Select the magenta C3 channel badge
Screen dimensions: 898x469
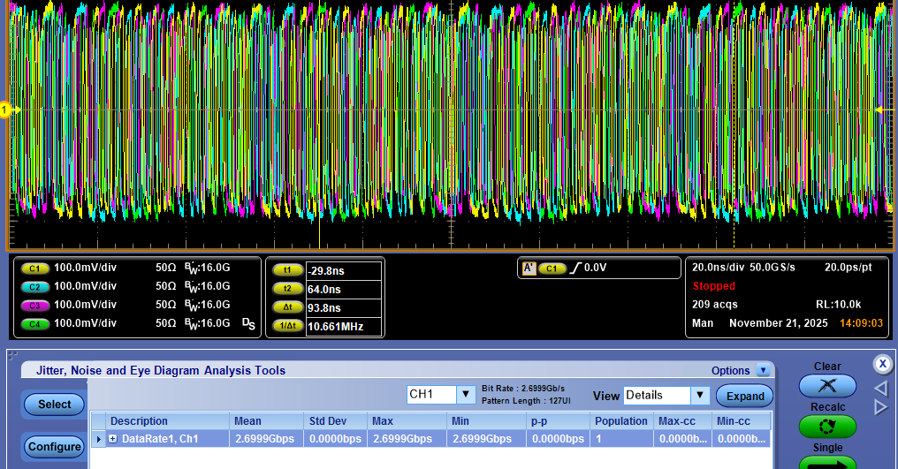(34, 305)
